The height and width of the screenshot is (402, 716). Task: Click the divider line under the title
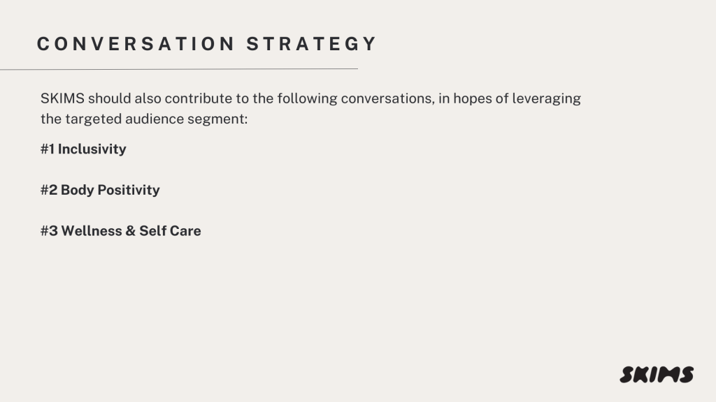point(179,69)
